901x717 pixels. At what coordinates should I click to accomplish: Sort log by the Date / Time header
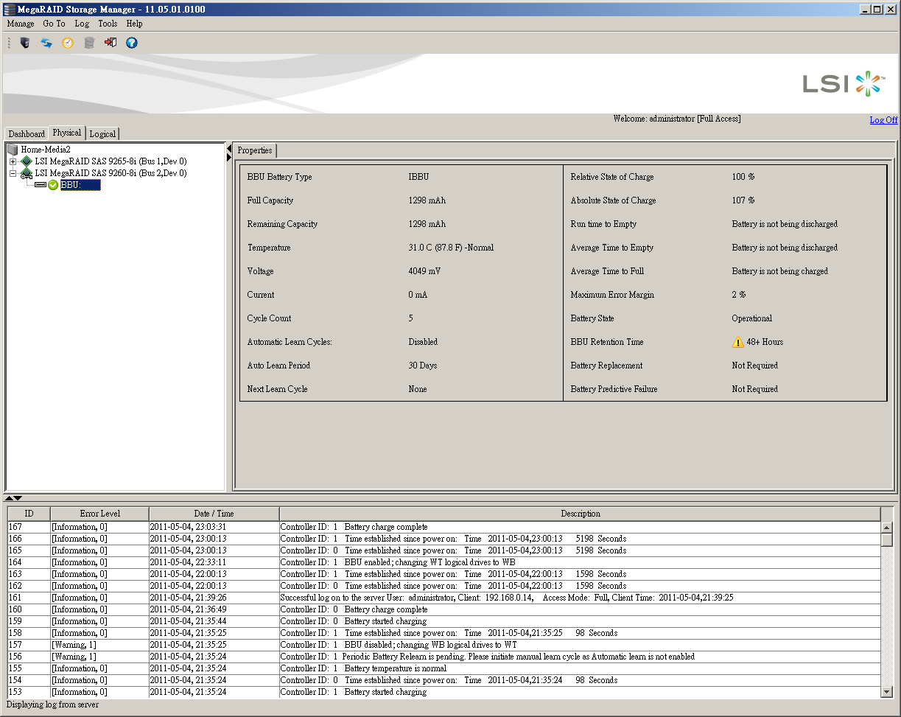(x=214, y=514)
